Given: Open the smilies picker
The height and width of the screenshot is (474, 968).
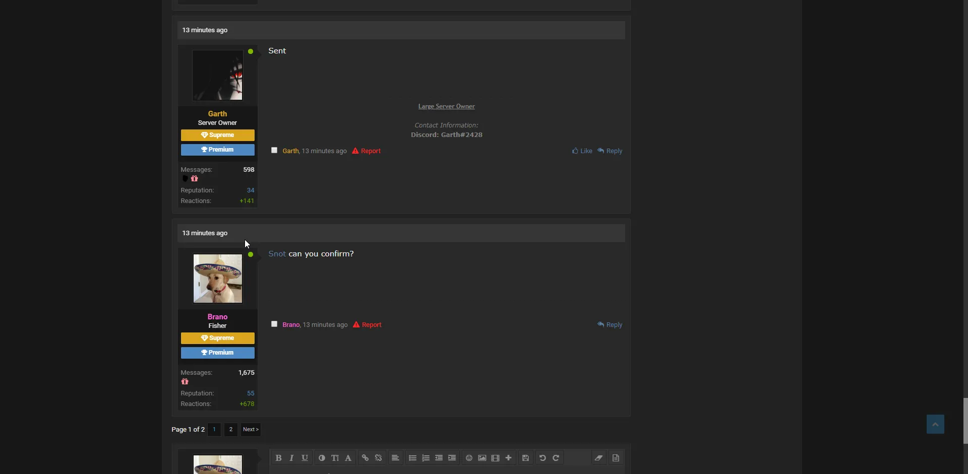Looking at the screenshot, I should 469,458.
